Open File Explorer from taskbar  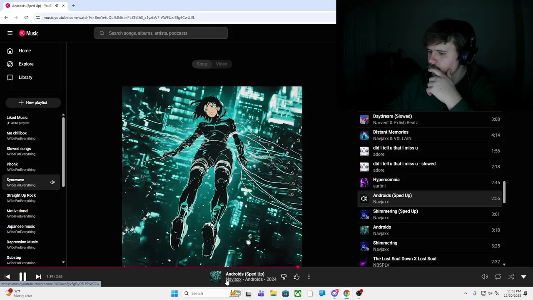tap(273, 293)
